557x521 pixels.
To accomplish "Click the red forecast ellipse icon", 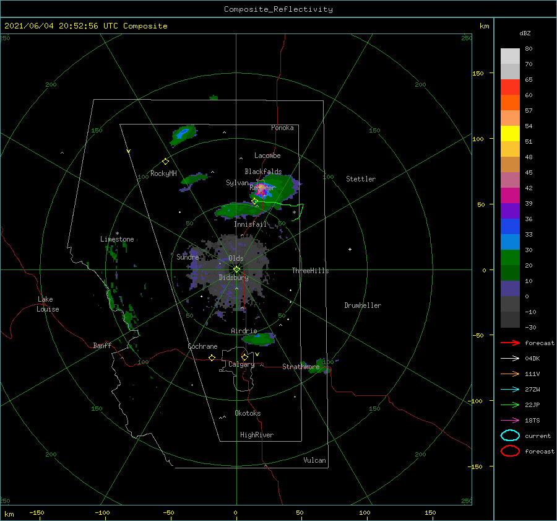I will click(510, 451).
